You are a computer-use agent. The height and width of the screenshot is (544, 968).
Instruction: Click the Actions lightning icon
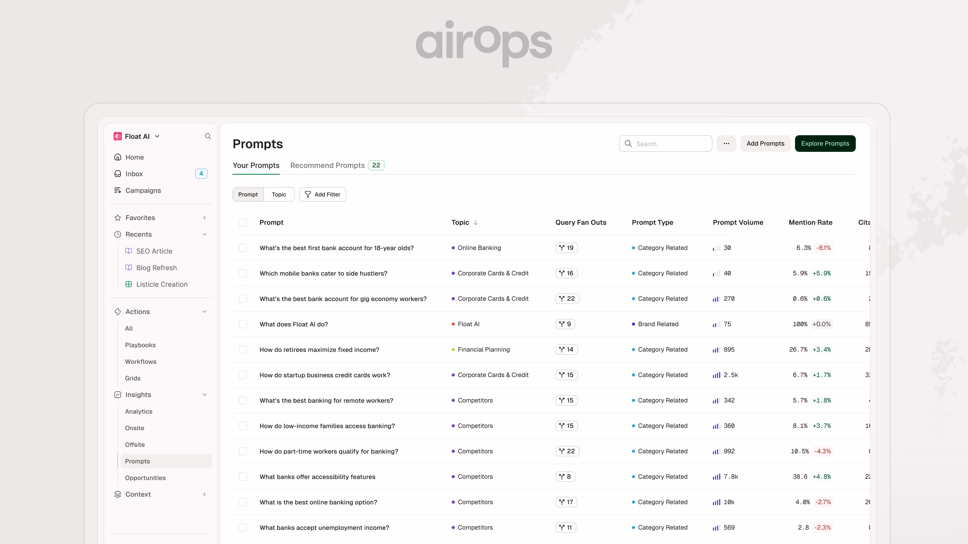(x=118, y=312)
